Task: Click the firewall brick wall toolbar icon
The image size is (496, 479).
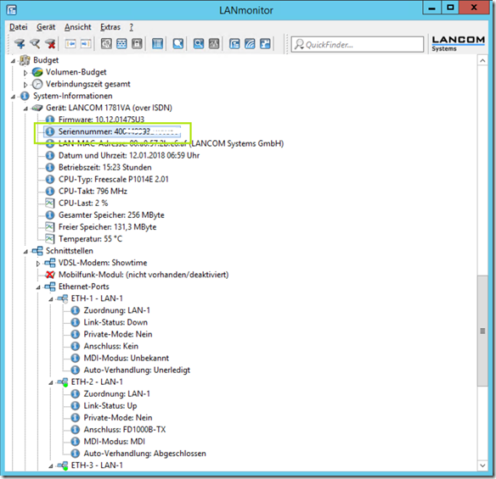Action: (x=121, y=43)
